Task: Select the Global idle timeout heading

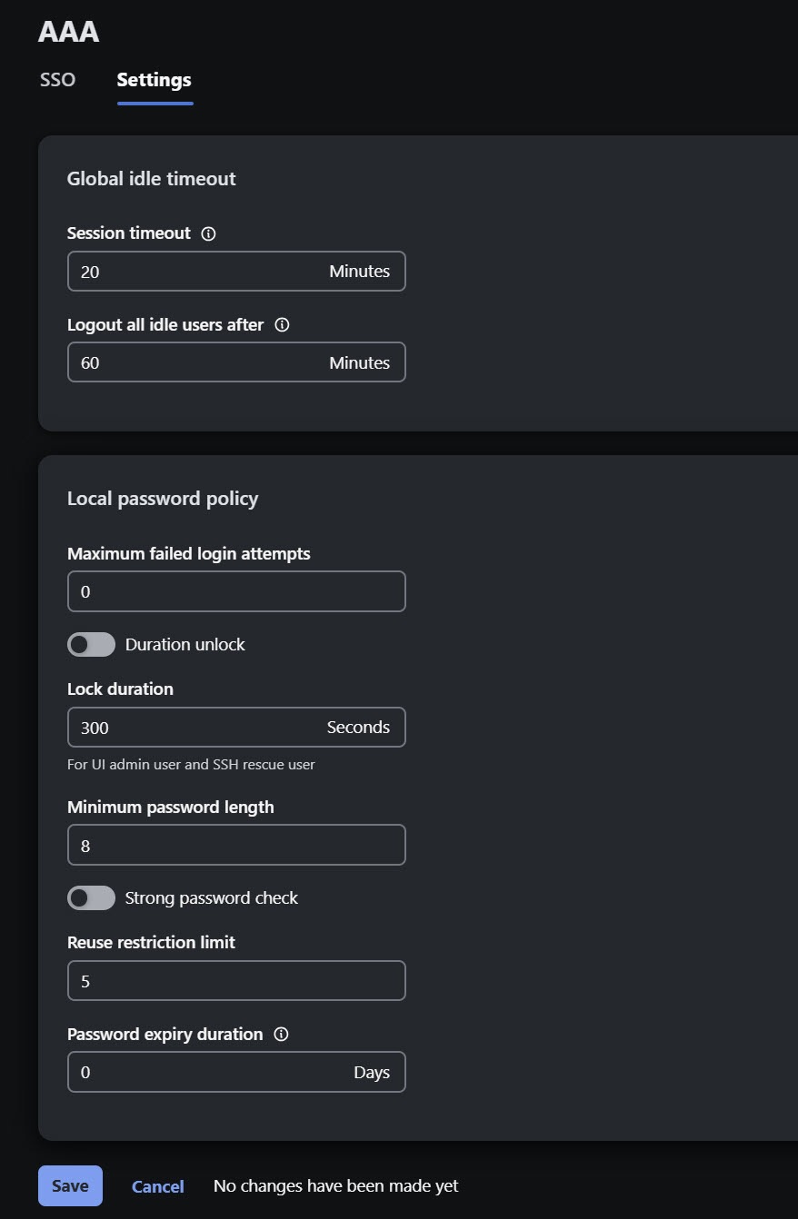Action: coord(152,179)
